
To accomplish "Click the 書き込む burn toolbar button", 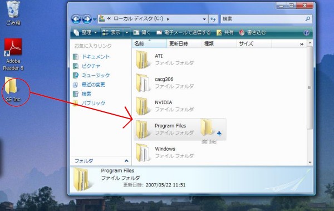I will pos(253,32).
